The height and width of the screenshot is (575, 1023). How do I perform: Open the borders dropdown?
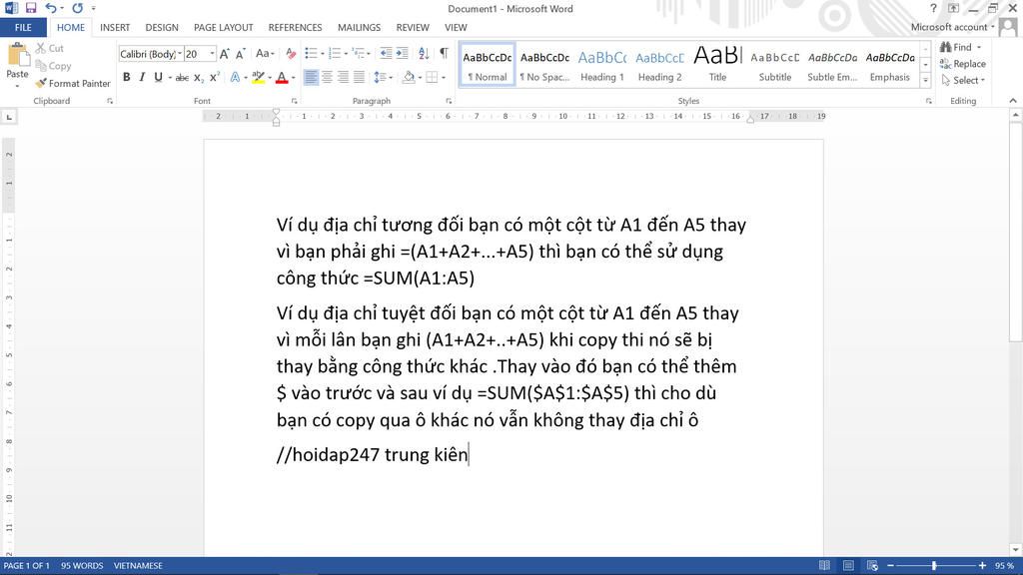pyautogui.click(x=444, y=78)
